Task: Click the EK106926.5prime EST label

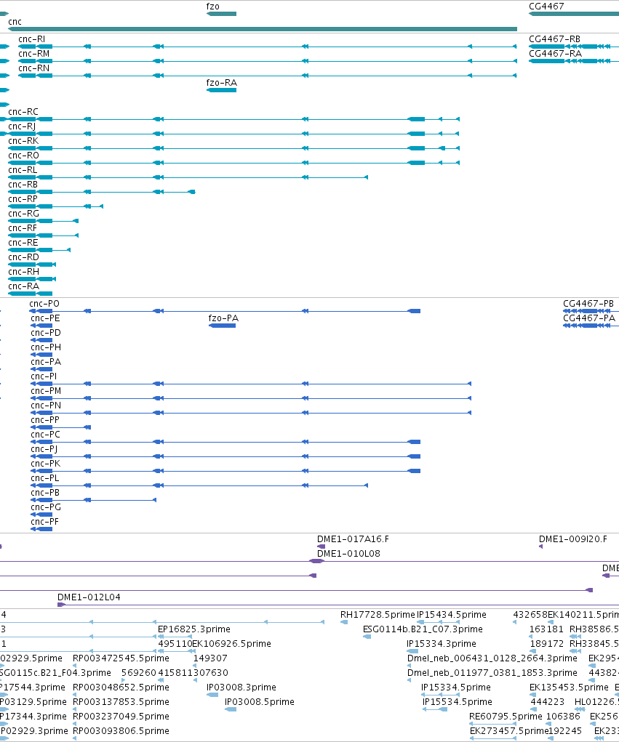Action: point(231,644)
